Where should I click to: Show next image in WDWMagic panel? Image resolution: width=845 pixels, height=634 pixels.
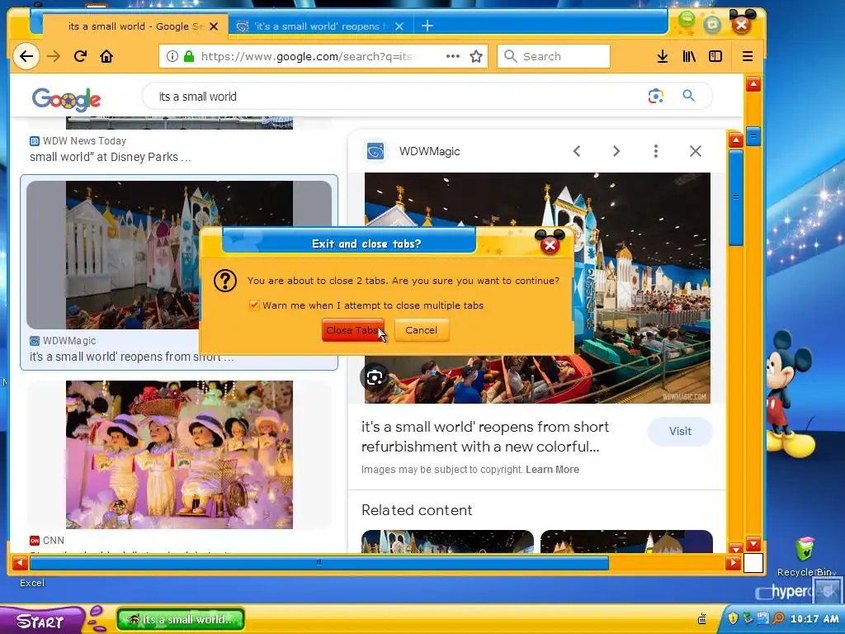tap(616, 151)
